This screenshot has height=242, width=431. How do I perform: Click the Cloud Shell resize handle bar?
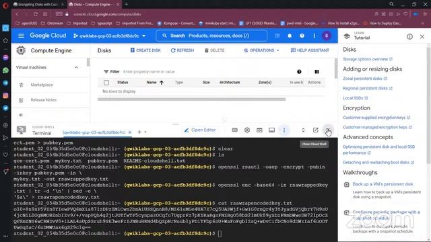(175, 124)
